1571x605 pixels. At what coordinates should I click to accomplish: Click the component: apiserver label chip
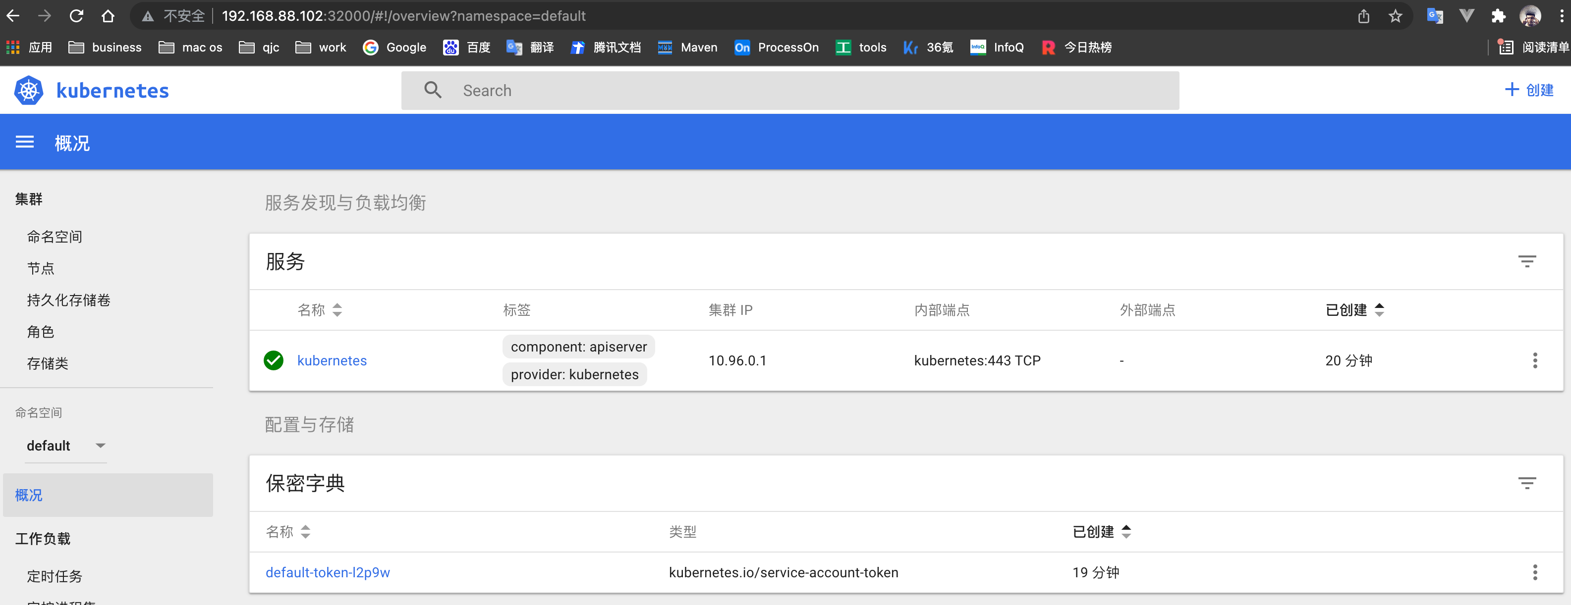point(579,347)
